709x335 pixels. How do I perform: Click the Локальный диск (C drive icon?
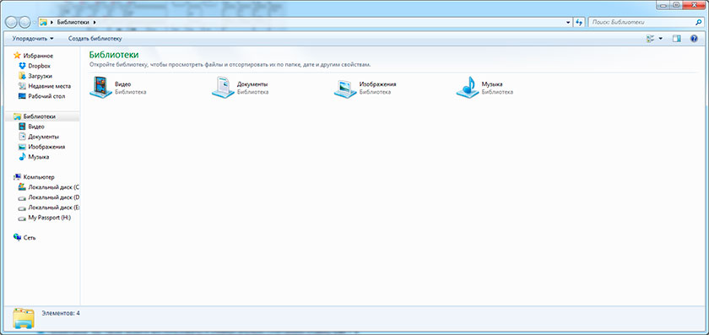tap(22, 187)
